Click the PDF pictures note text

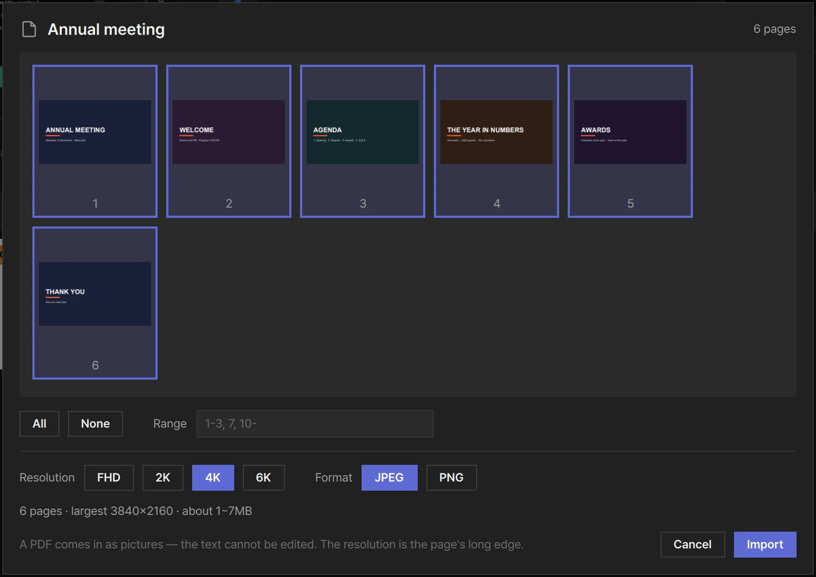(271, 545)
